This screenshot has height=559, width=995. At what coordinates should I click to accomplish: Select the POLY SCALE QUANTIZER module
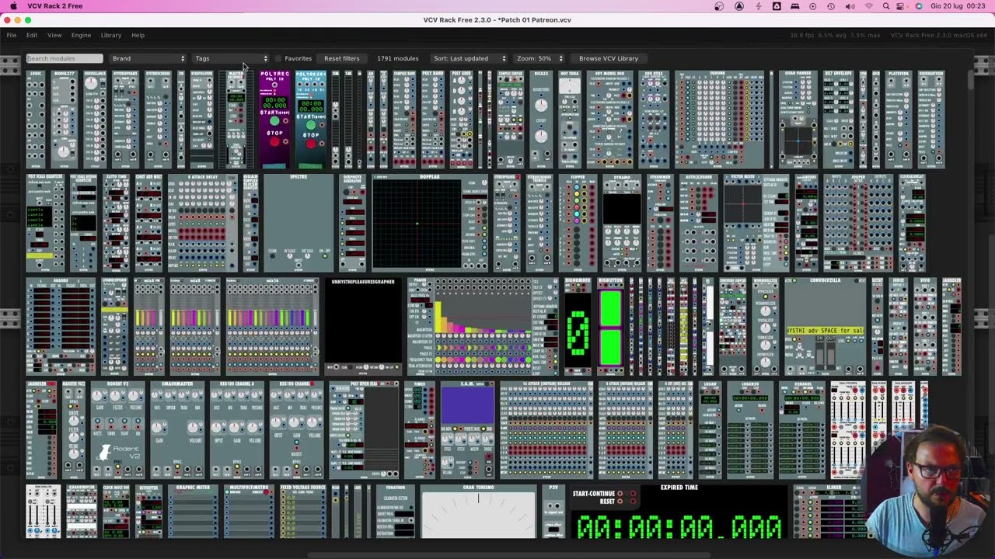[46, 223]
